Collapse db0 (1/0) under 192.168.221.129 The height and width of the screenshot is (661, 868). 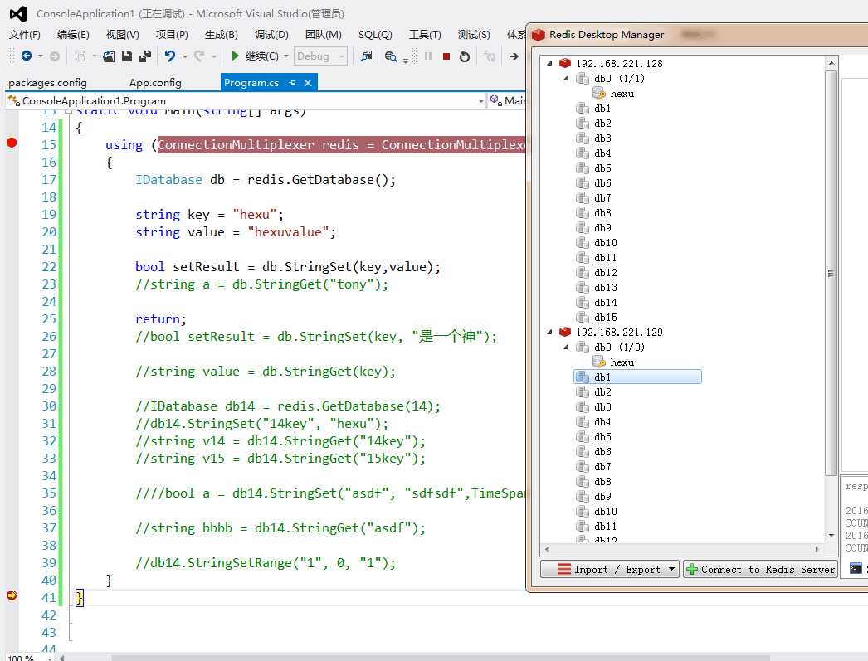point(567,347)
